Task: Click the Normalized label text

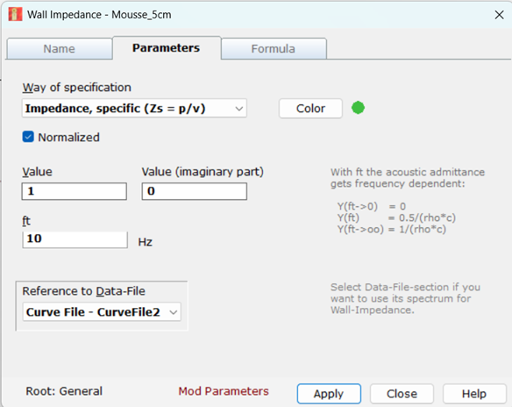Action: [x=69, y=137]
